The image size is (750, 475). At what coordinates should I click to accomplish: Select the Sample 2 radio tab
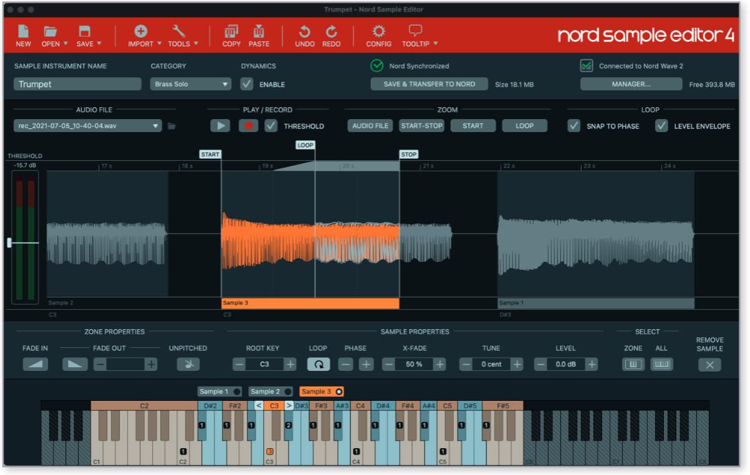[271, 391]
